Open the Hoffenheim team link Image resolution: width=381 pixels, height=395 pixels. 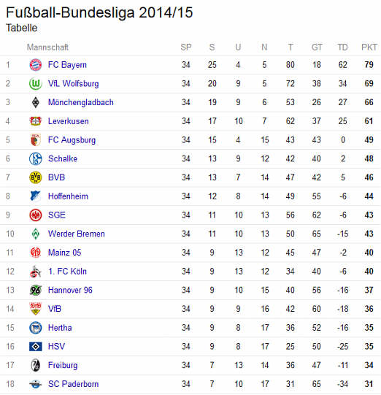click(x=68, y=196)
